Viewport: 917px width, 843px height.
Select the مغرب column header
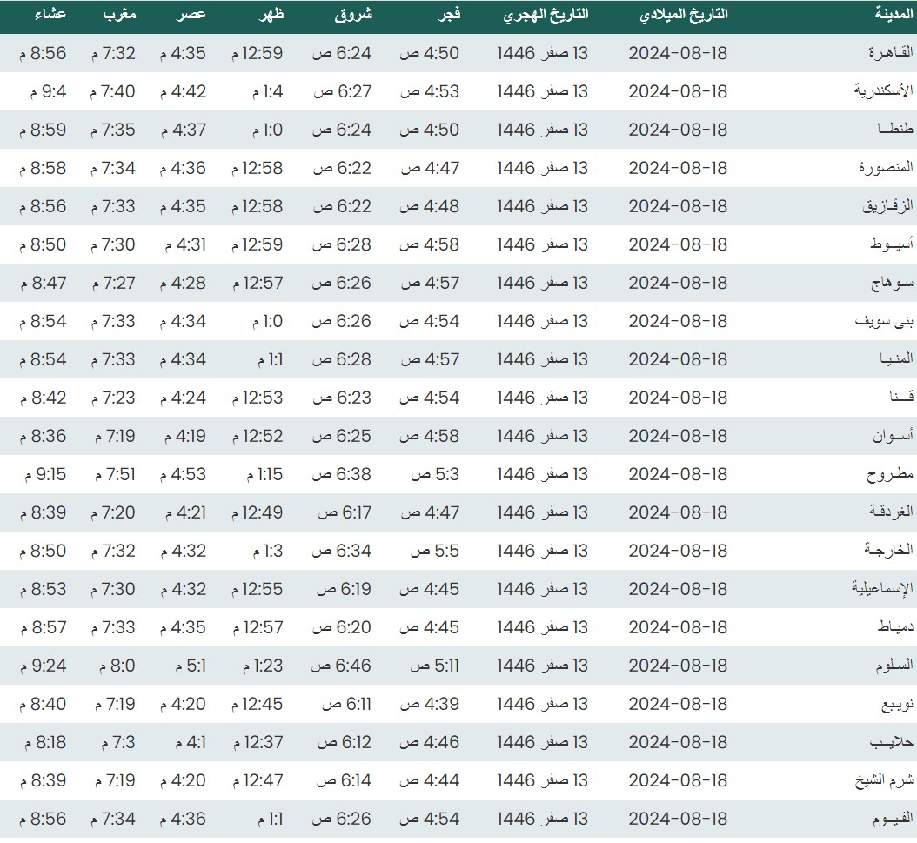121,15
